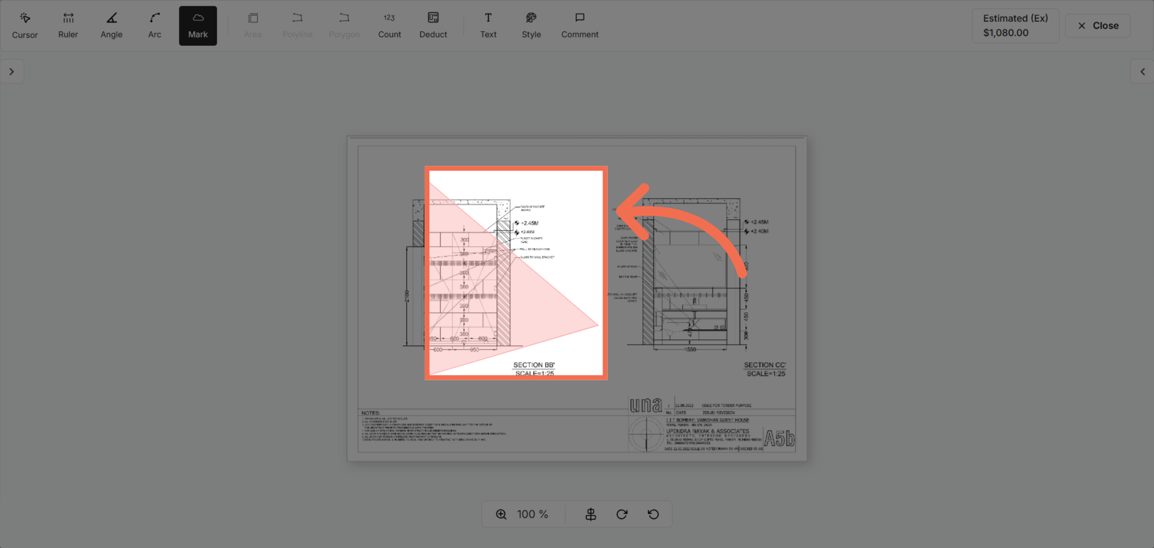Image resolution: width=1154 pixels, height=548 pixels.
Task: Rotate the drawing clockwise
Action: [622, 514]
